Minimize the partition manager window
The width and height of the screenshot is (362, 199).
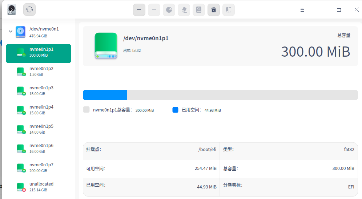tap(321, 10)
